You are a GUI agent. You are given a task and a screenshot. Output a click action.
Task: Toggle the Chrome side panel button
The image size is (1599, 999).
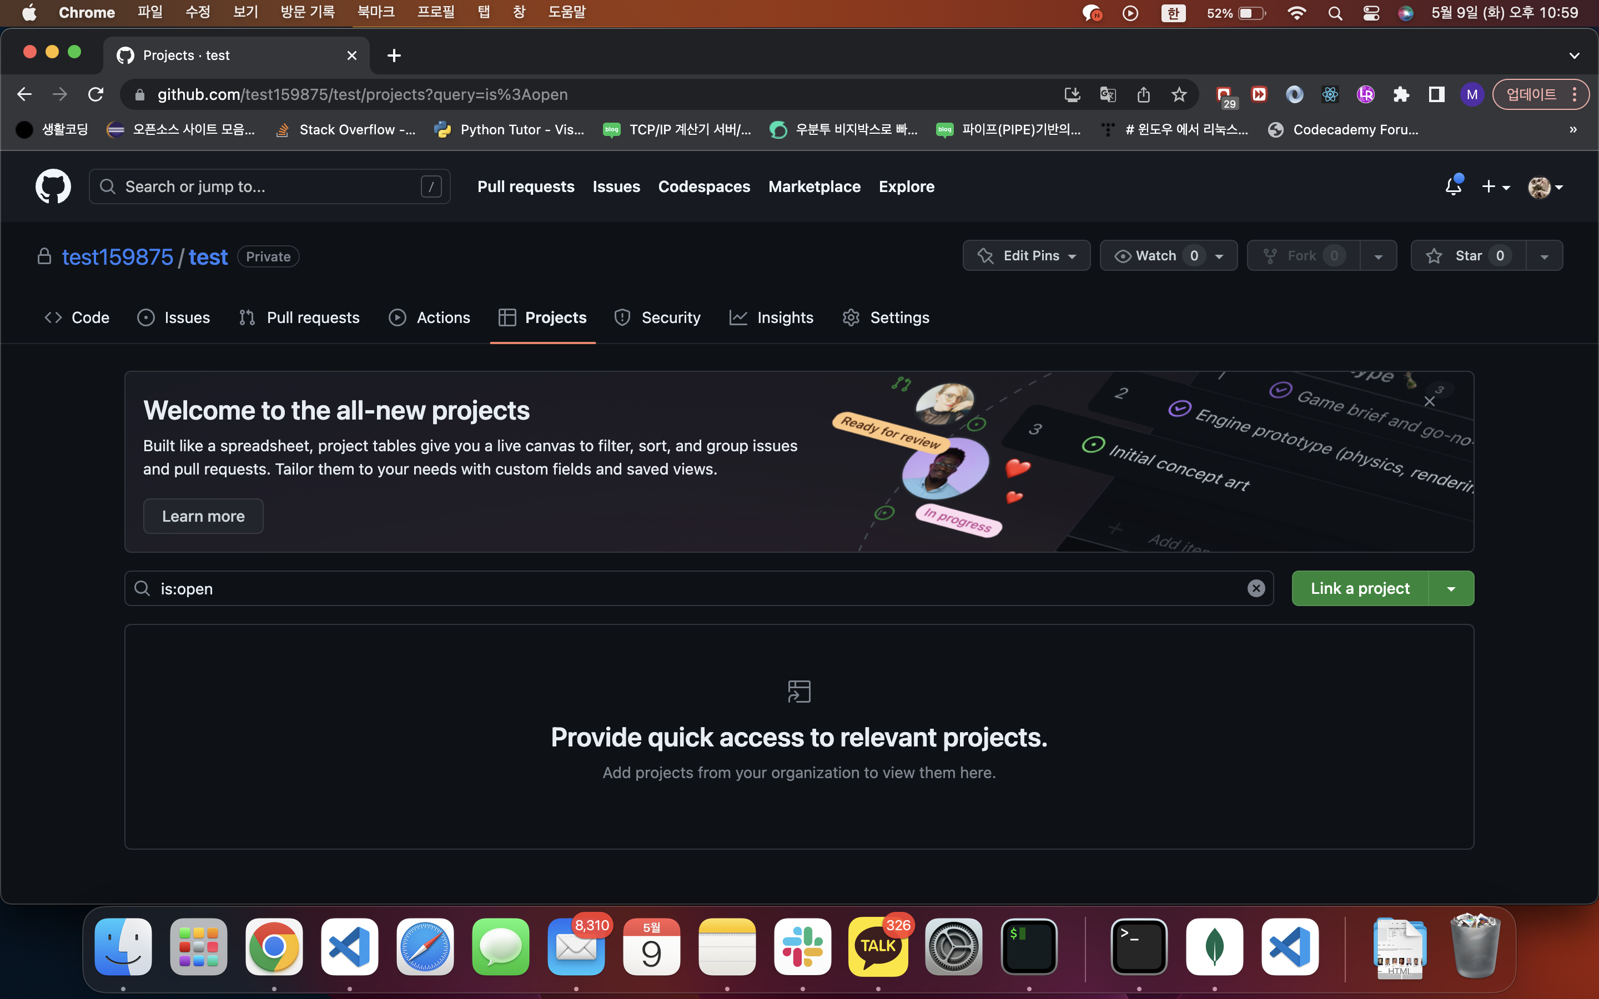[1436, 94]
